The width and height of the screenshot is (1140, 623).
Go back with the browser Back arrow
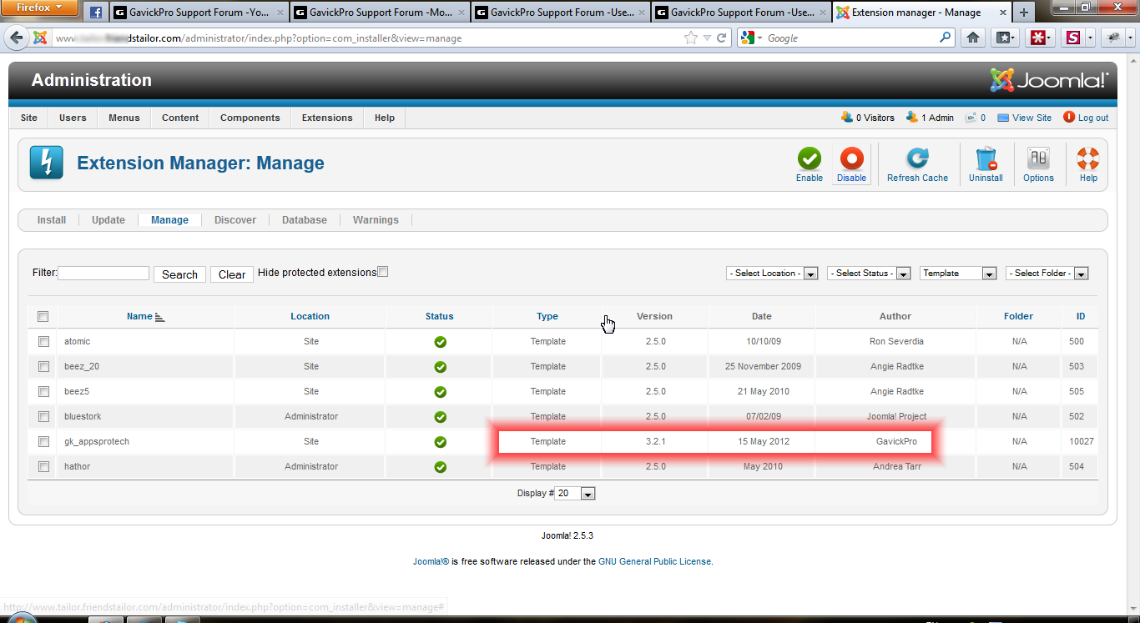17,38
